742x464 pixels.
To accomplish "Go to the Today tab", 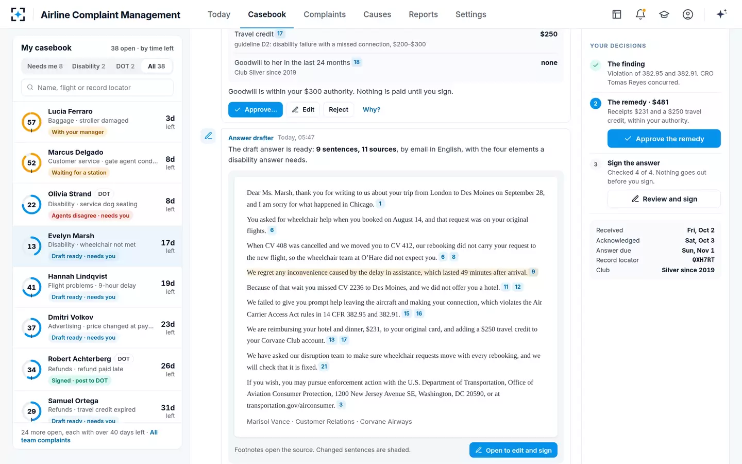I will pos(219,14).
